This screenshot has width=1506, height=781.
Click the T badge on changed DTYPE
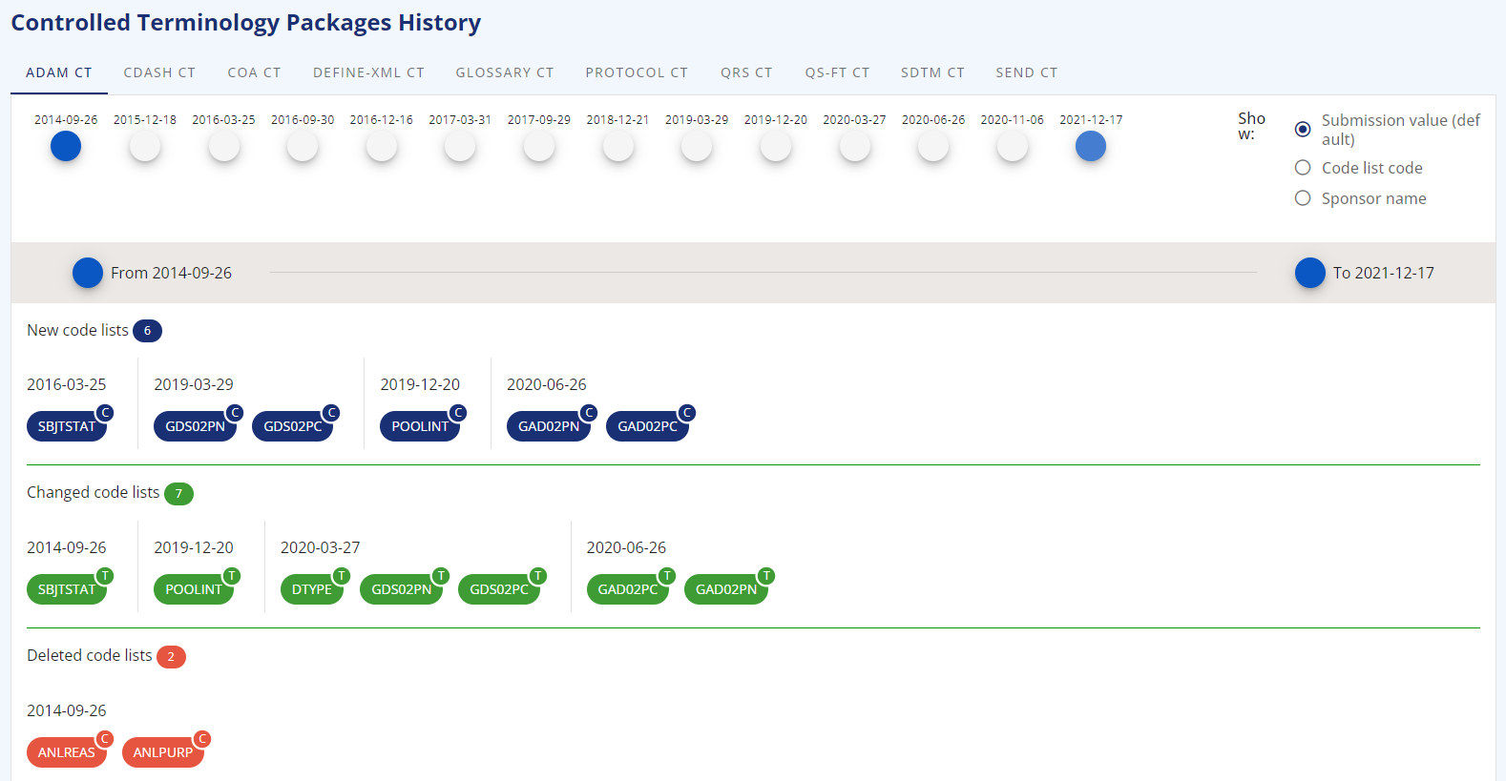coord(342,576)
